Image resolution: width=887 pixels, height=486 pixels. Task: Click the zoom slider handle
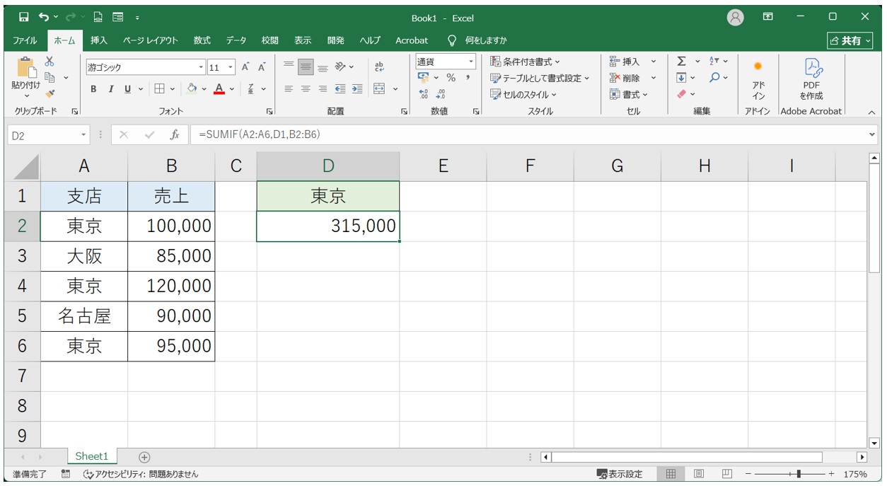[x=799, y=474]
